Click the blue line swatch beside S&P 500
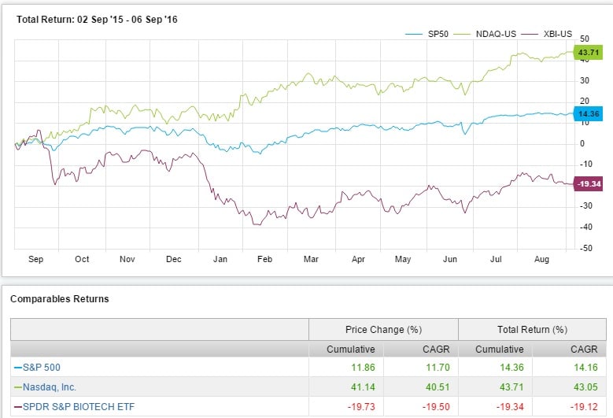 coord(17,368)
